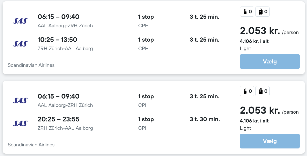The image size is (307, 156).
Task: Click the 2.053 kr. price in second result
Action: point(260,111)
